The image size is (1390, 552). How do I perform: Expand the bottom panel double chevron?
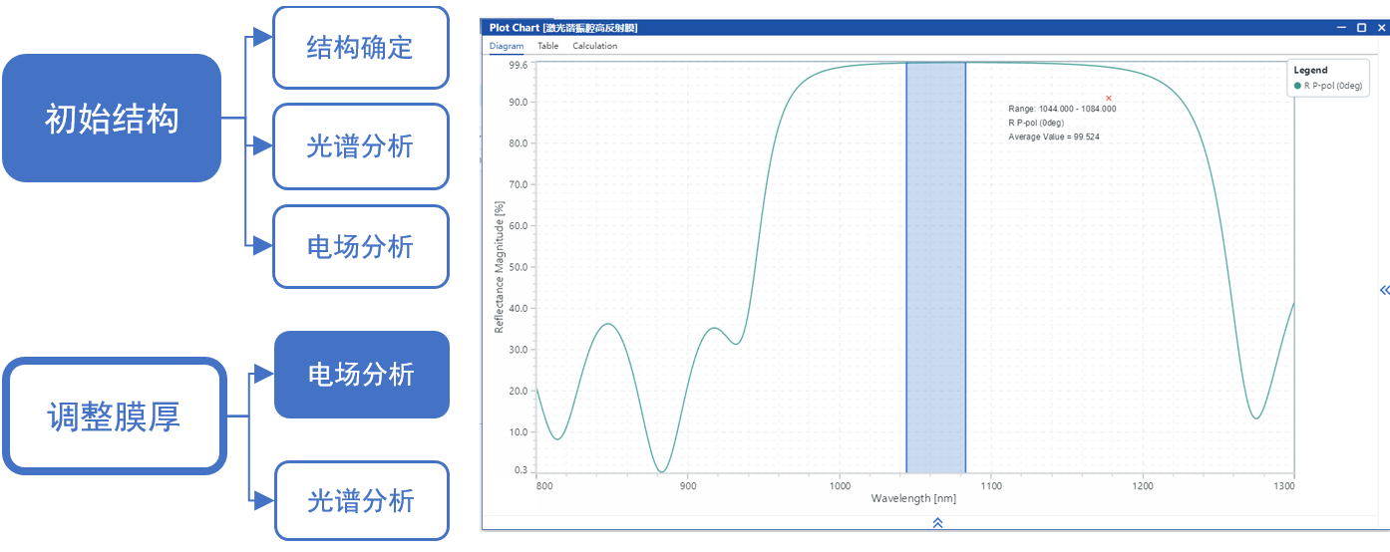point(937,522)
